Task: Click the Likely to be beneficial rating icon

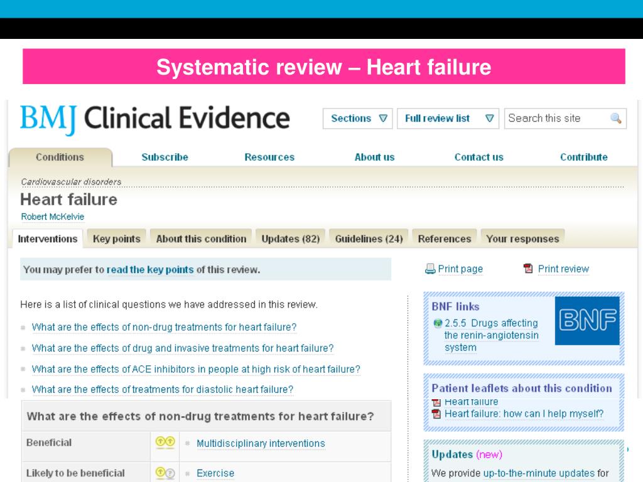Action: [x=165, y=473]
